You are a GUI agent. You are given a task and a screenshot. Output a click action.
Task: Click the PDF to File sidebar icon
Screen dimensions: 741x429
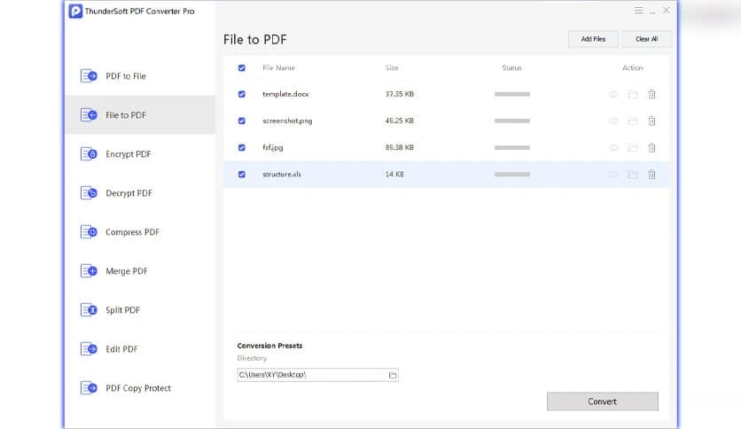[89, 75]
